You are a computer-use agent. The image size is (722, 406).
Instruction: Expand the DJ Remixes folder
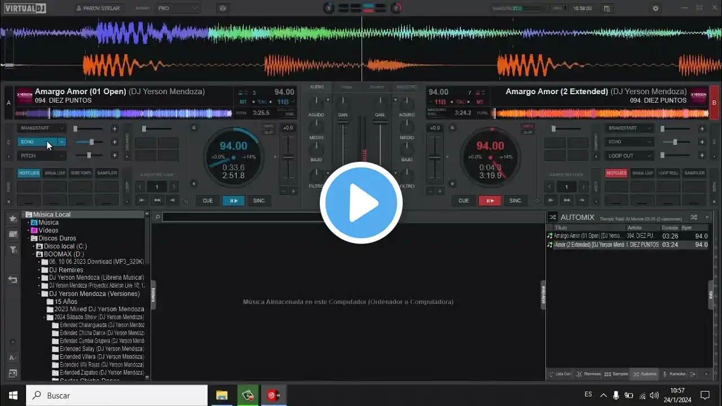[39, 270]
